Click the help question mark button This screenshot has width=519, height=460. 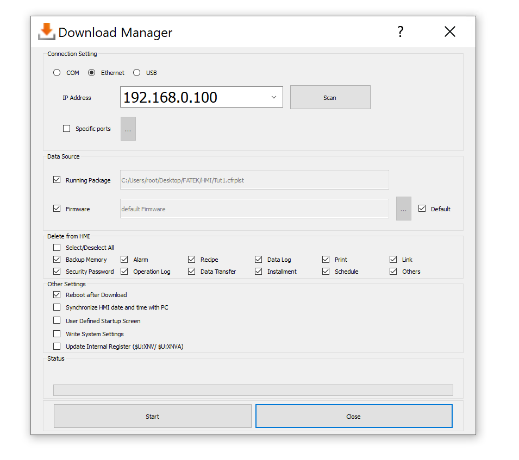(401, 32)
